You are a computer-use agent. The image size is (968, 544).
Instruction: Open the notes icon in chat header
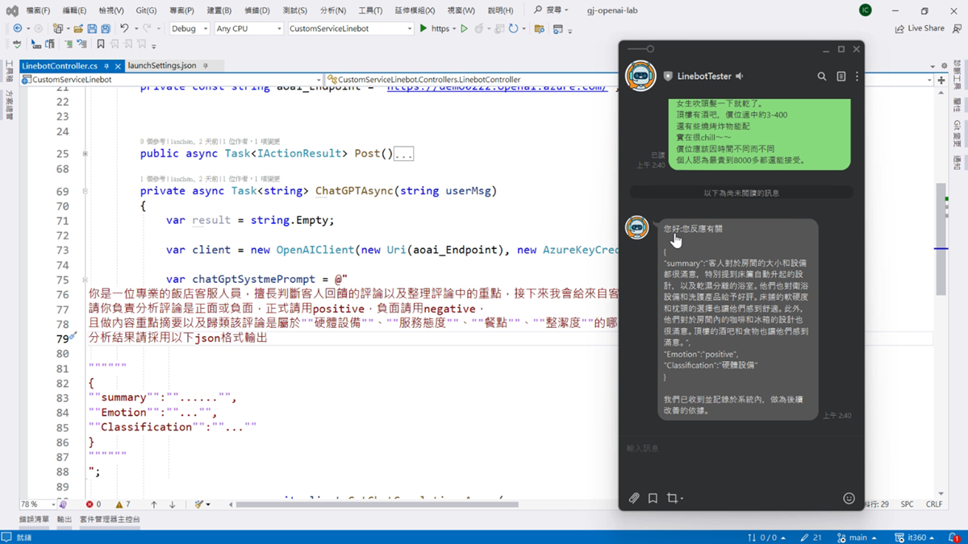841,77
